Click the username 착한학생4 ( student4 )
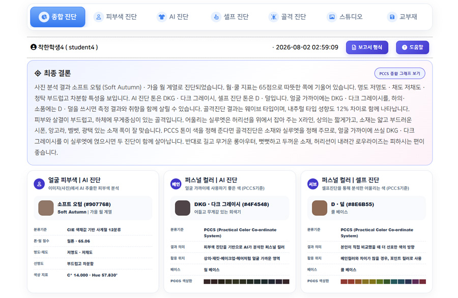Image resolution: width=458 pixels, height=298 pixels. pos(68,47)
